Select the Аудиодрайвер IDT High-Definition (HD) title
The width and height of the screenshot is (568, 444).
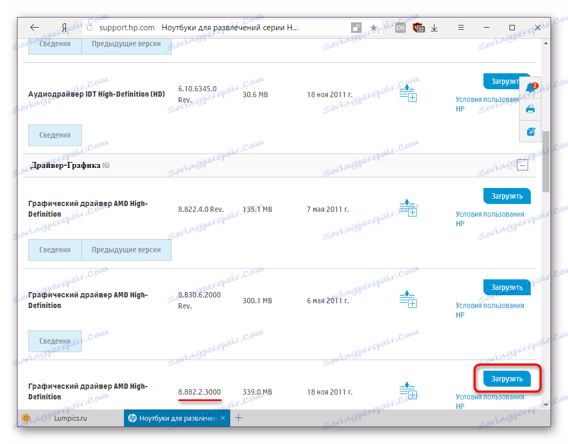tap(96, 94)
